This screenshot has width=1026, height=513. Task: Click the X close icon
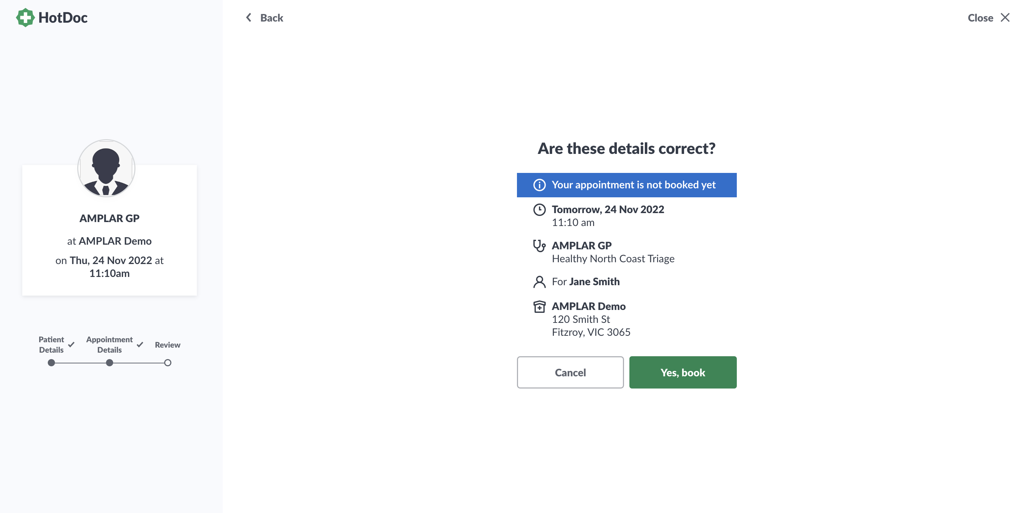click(x=1005, y=18)
